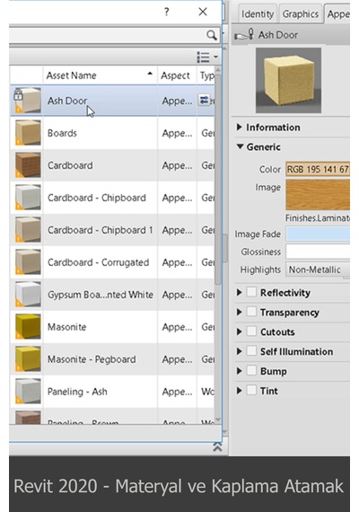Enable the Self Illumination checkbox

[x=251, y=351]
